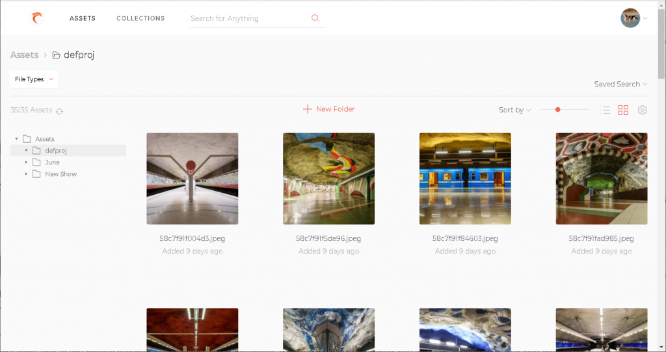Open thumbnail of 58c7f91f84603.jpeg blue train

click(465, 179)
